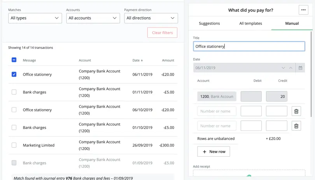Open the Payment direction dropdown

point(151,18)
